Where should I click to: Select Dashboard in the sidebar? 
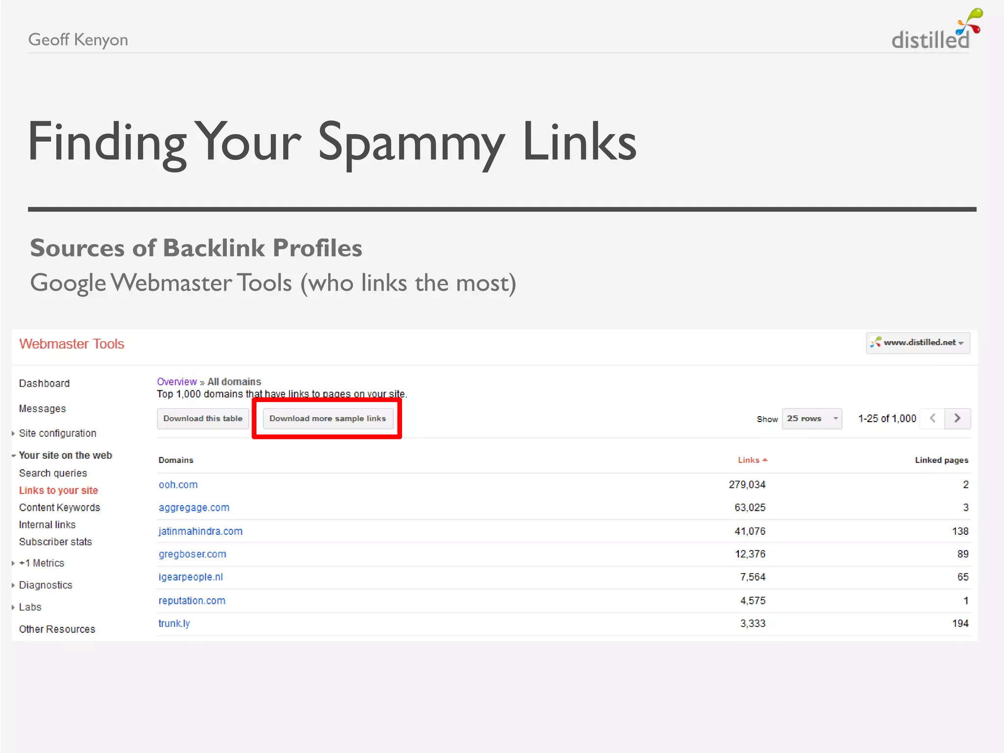(x=44, y=383)
